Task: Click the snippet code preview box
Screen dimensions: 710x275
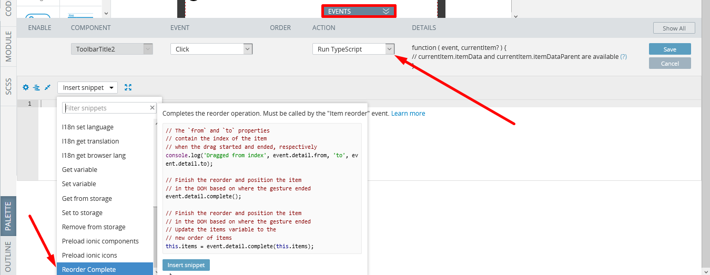Action: tap(262, 189)
